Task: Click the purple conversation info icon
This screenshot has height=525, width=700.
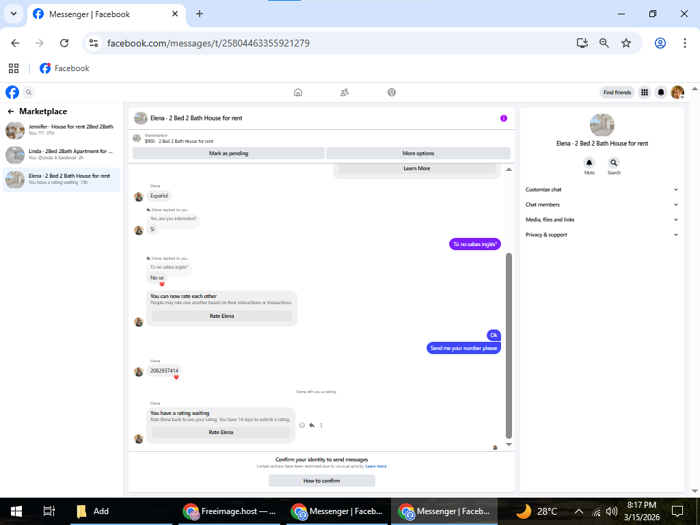Action: click(504, 118)
